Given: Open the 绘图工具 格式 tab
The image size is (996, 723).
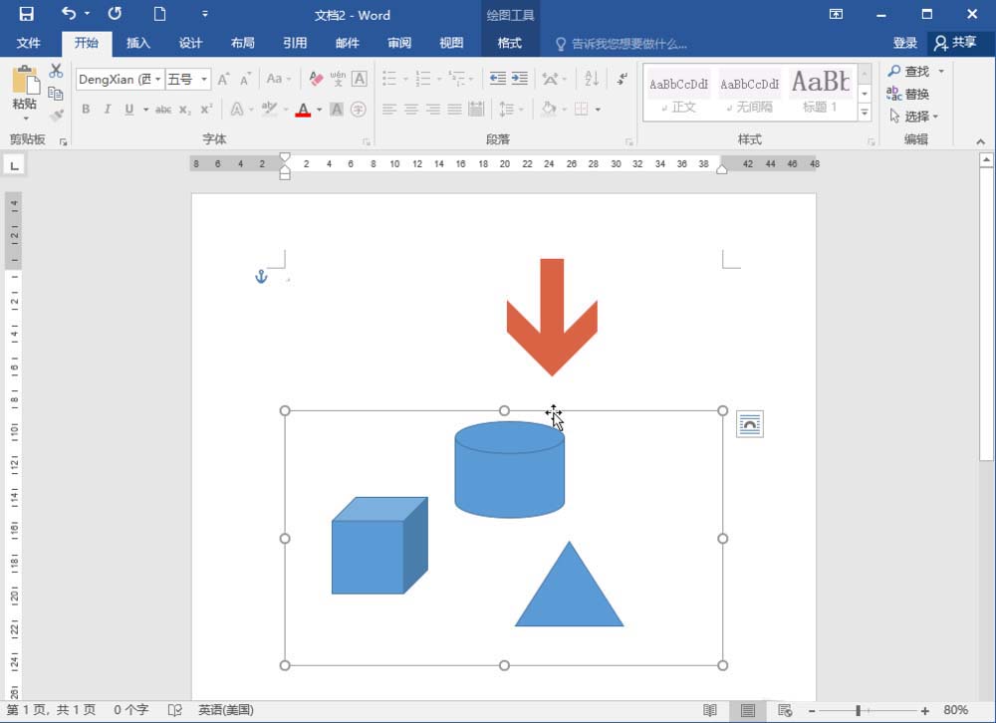Looking at the screenshot, I should (x=510, y=43).
